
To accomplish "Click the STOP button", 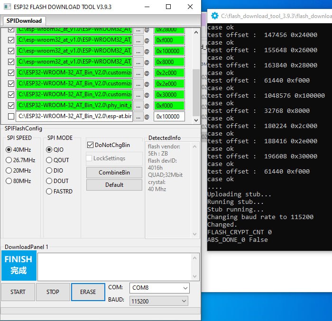I will 53,292.
